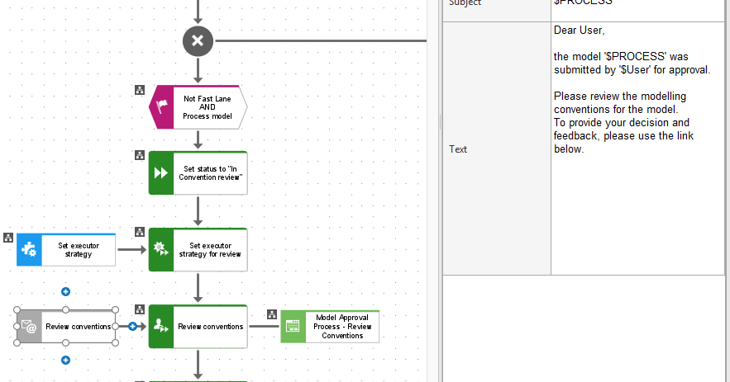Click the XOR gateway circle symbol
This screenshot has height=382, width=730.
(x=198, y=41)
